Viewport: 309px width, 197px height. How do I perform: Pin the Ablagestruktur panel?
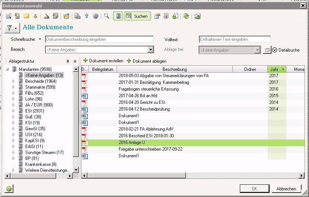click(x=68, y=61)
